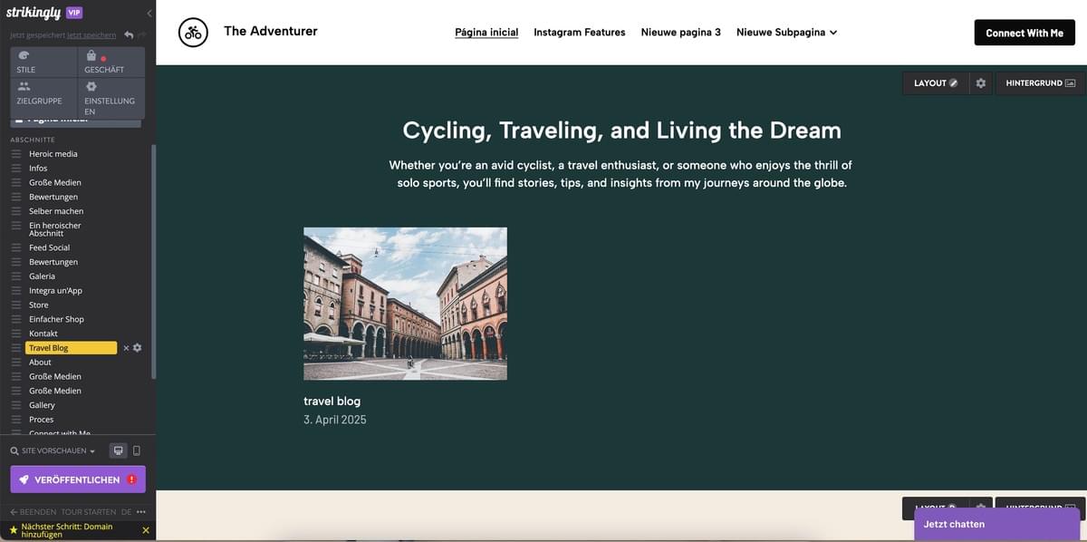
Task: Click the drag handle beside Selber machen
Action: point(16,211)
